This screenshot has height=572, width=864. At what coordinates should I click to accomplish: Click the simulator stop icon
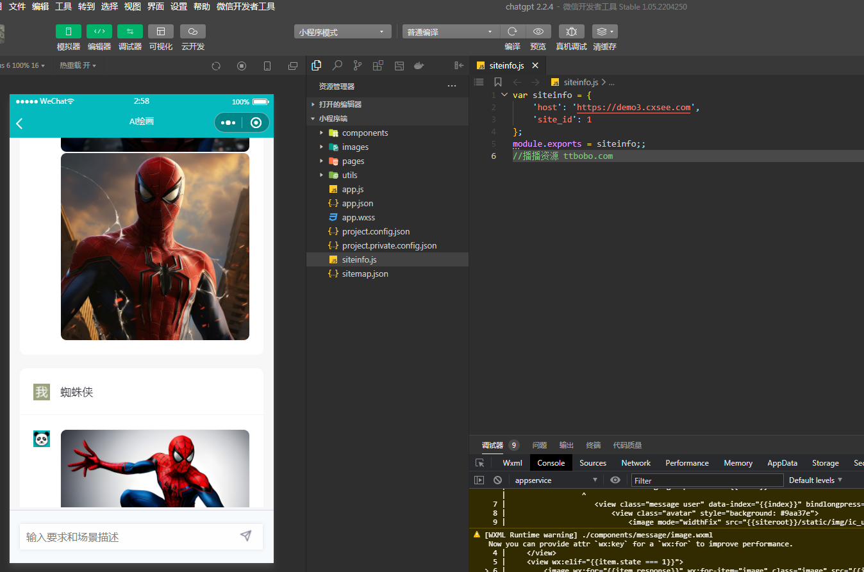tap(242, 65)
